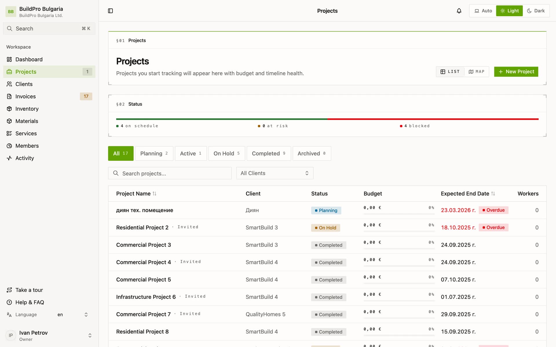Open the All Clients filter dropdown
The width and height of the screenshot is (556, 347).
click(x=275, y=173)
